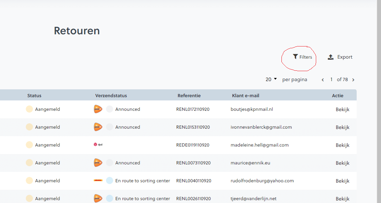Open Bekijk for madeleine.hell@gmail.com

pos(342,145)
